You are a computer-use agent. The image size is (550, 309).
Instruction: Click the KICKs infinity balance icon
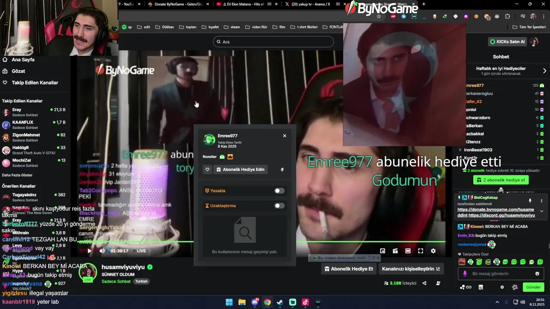(x=466, y=287)
